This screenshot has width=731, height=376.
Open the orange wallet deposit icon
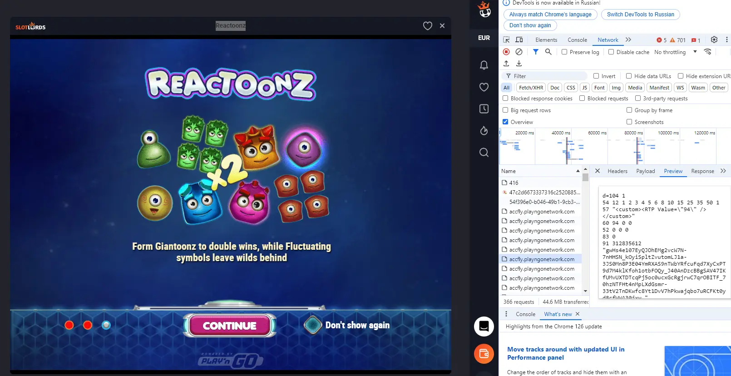[484, 354]
